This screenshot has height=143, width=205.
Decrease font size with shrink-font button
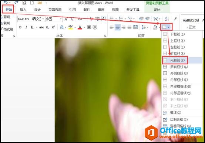[72, 19]
